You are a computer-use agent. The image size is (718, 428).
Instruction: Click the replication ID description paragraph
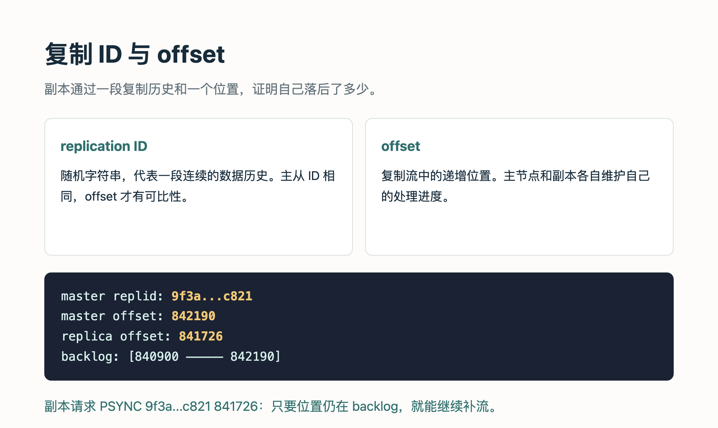click(x=198, y=186)
